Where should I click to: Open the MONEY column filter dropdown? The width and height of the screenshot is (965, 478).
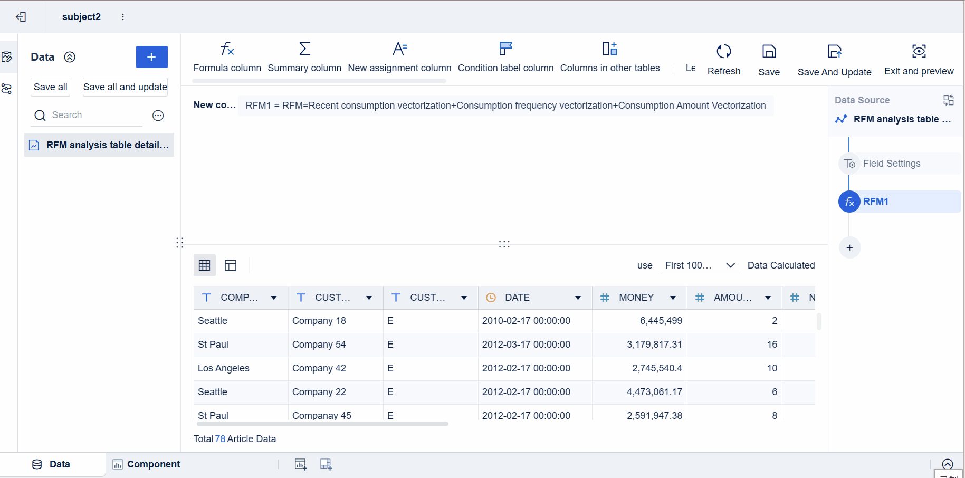(x=673, y=298)
